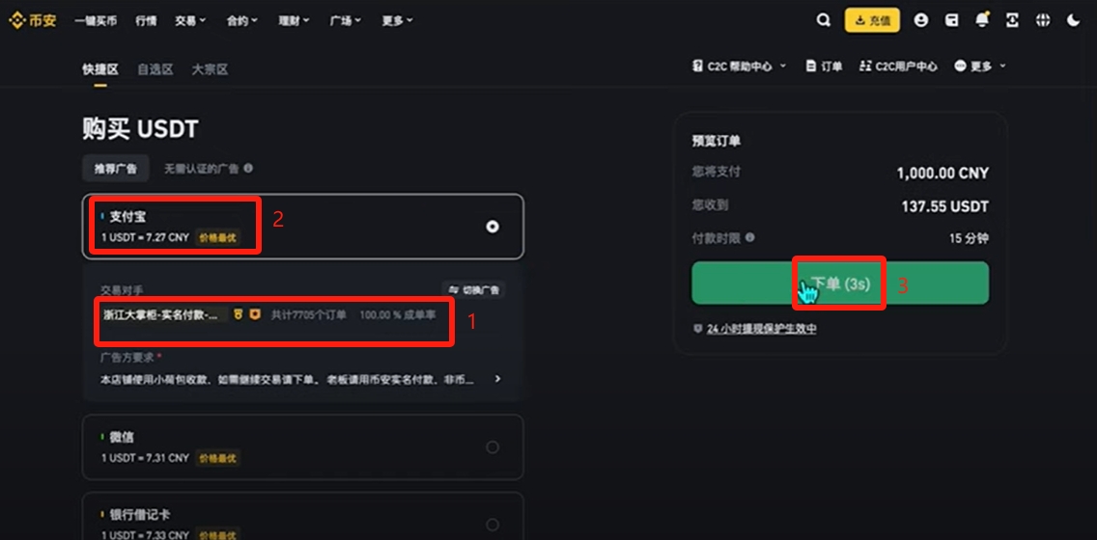Expand the C2C 帮助中心 dropdown
Viewport: 1097px width, 540px height.
740,67
